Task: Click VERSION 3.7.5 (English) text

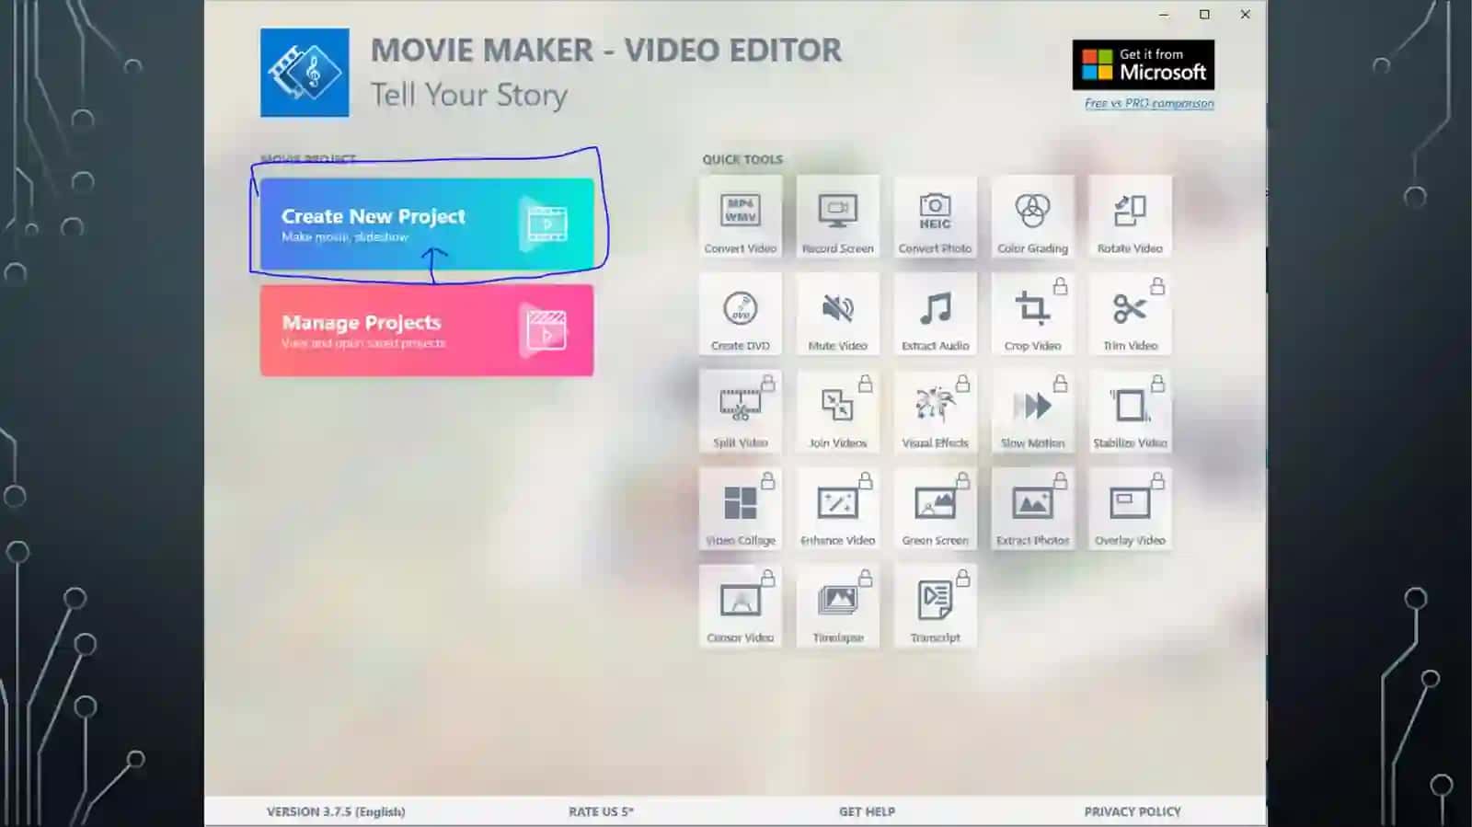Action: click(336, 811)
